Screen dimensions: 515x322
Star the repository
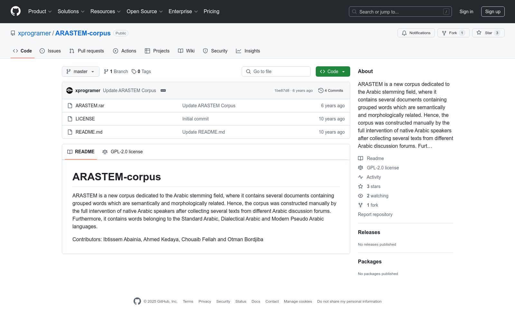(x=488, y=33)
